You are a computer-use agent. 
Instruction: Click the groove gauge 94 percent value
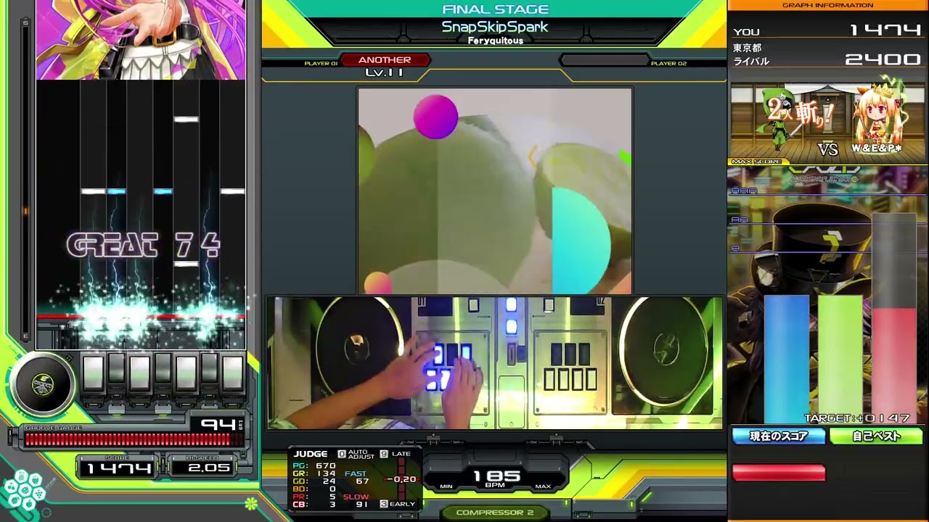(x=218, y=423)
